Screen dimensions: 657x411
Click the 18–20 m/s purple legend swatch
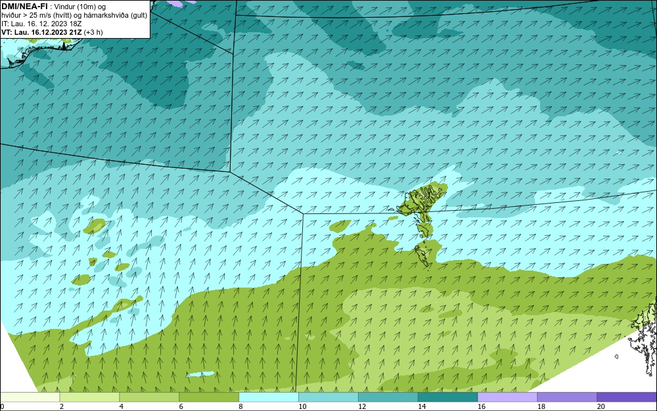coord(568,397)
